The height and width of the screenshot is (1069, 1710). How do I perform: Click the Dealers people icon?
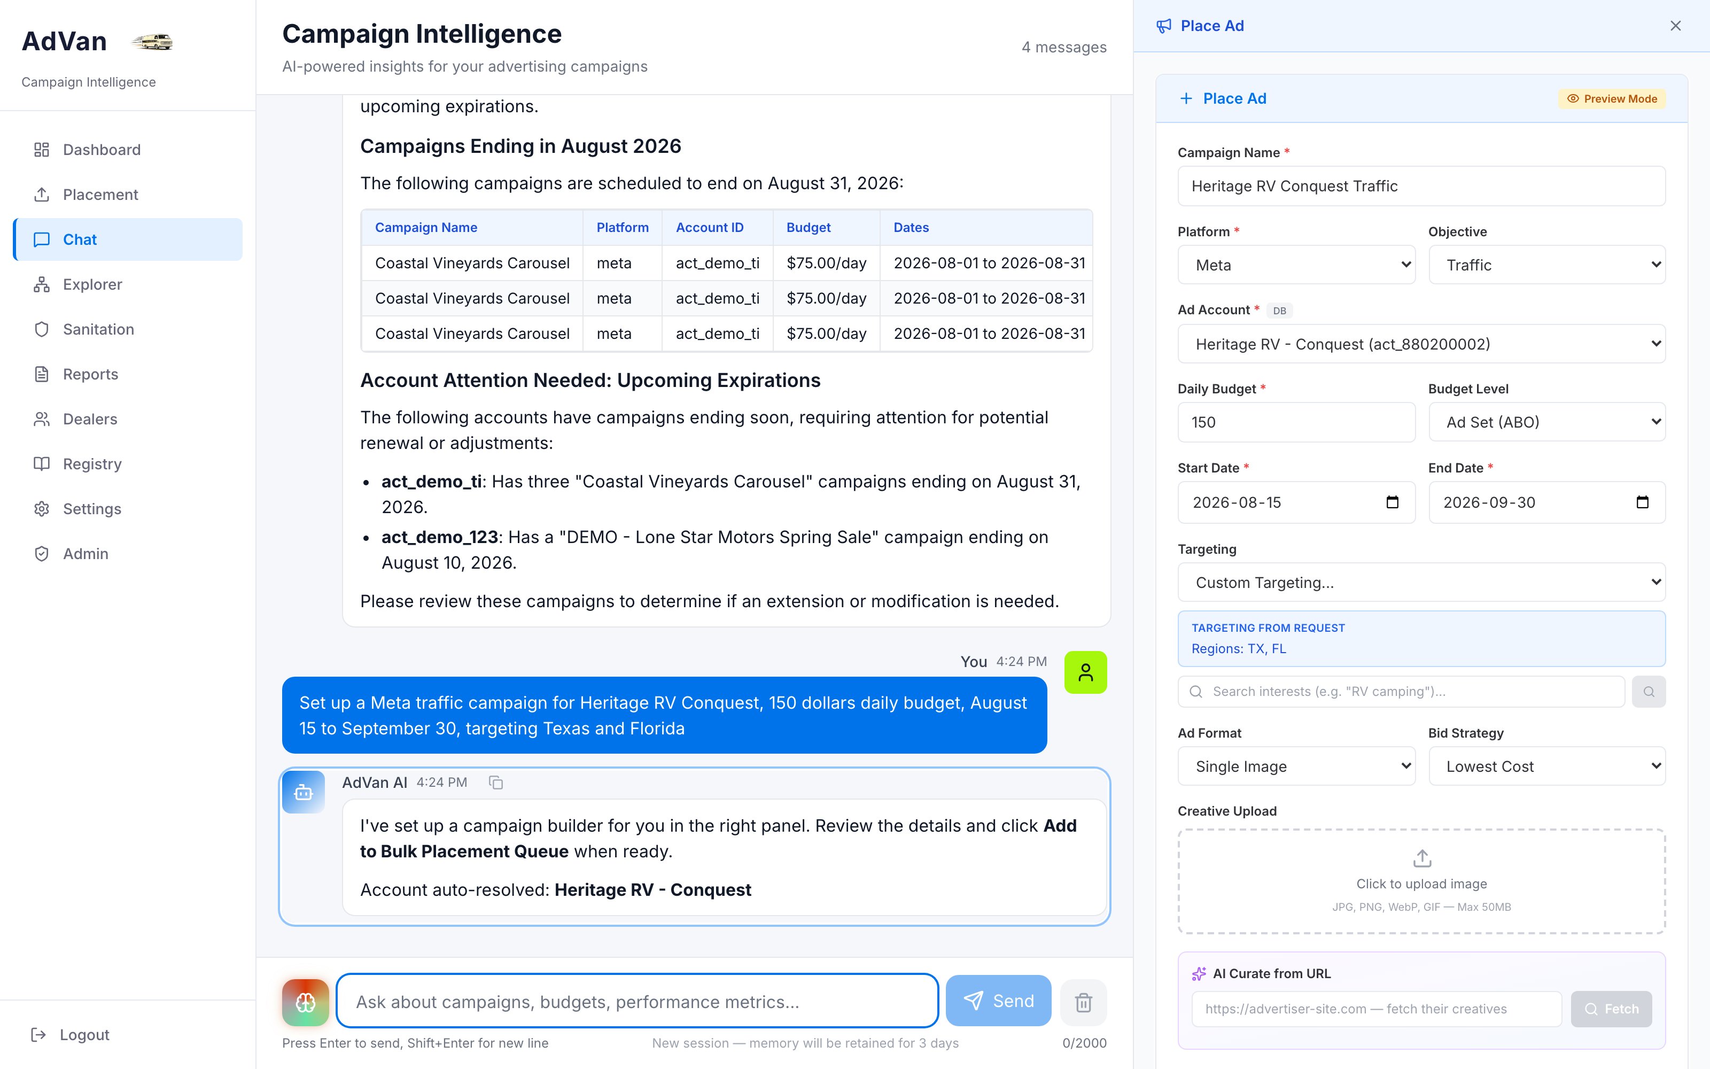(42, 419)
